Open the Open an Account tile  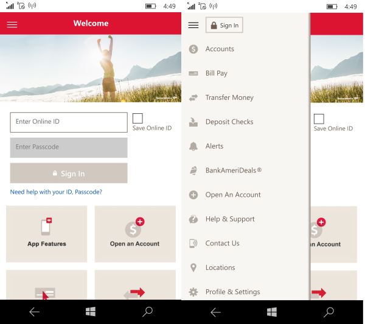click(135, 234)
